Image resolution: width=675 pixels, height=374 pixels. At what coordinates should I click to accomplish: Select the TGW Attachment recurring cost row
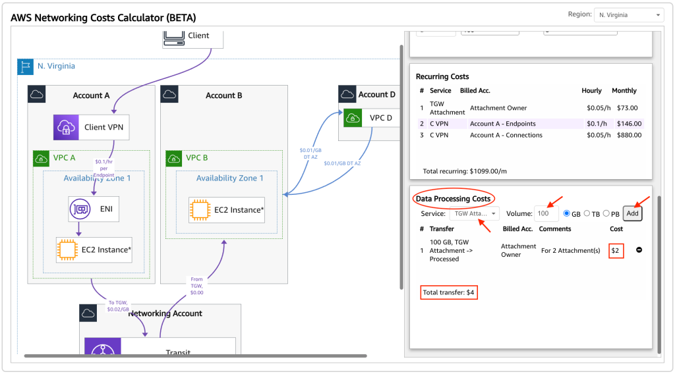[x=531, y=108]
